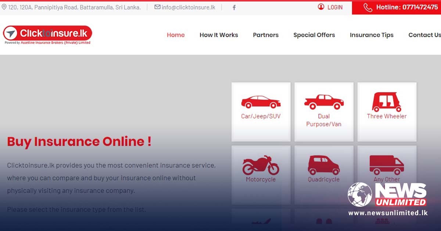Open the Contact Us page

(424, 35)
